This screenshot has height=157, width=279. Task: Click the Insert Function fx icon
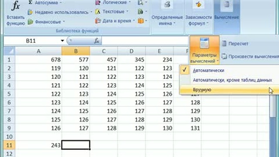click(x=16, y=6)
